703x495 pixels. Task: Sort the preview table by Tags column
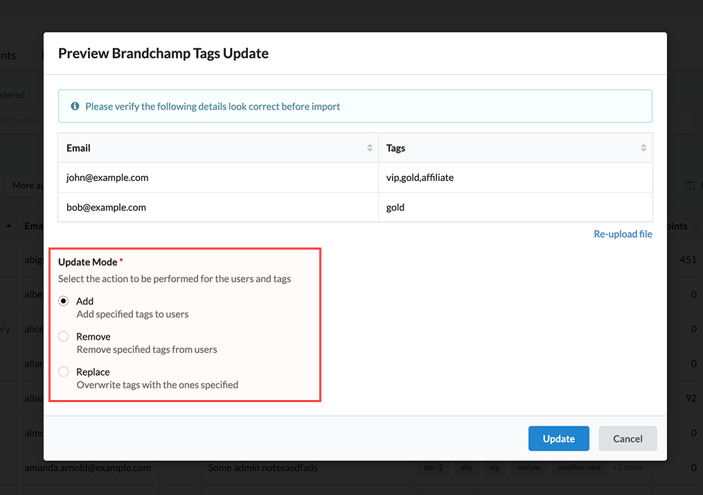click(643, 148)
